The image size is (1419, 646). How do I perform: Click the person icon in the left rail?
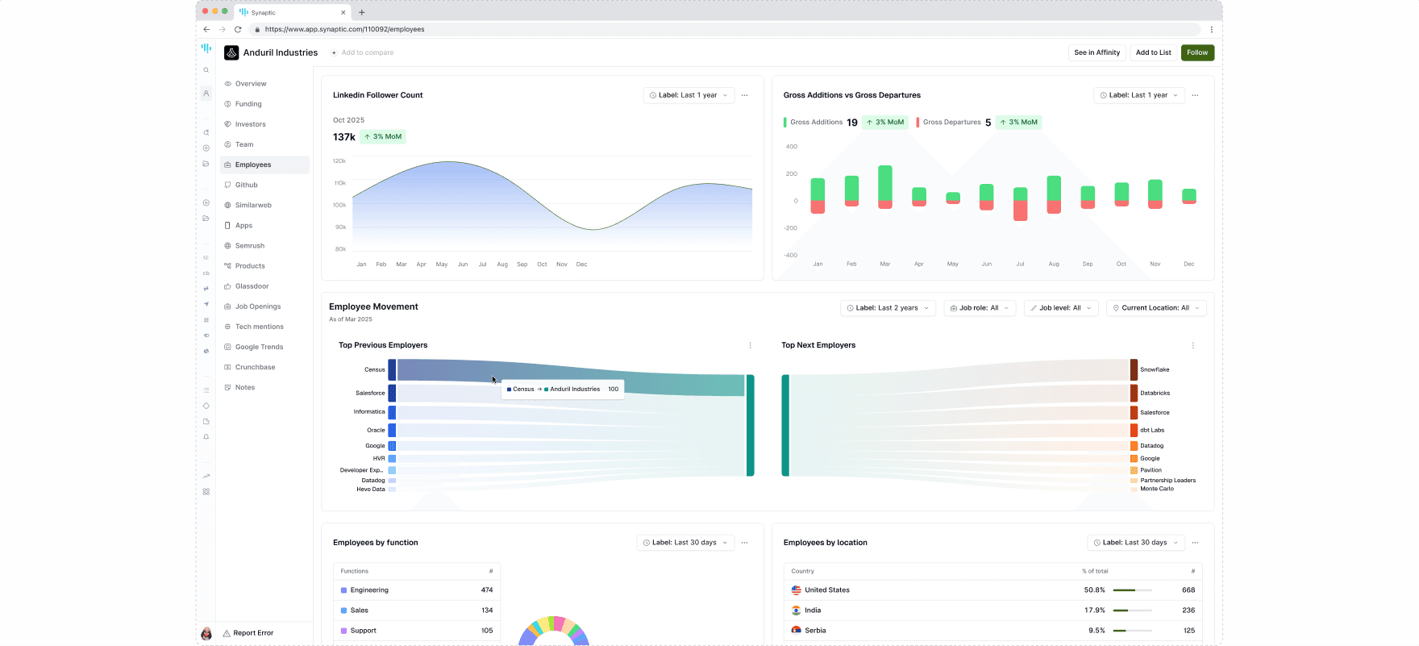pos(206,94)
